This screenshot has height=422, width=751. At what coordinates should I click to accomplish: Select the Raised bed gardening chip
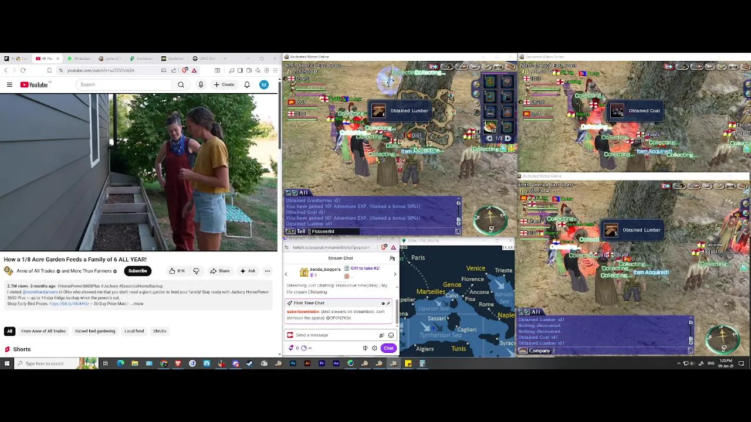point(95,331)
